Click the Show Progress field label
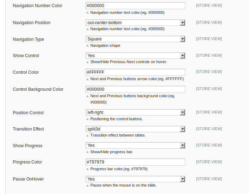 pyautogui.click(x=27, y=146)
